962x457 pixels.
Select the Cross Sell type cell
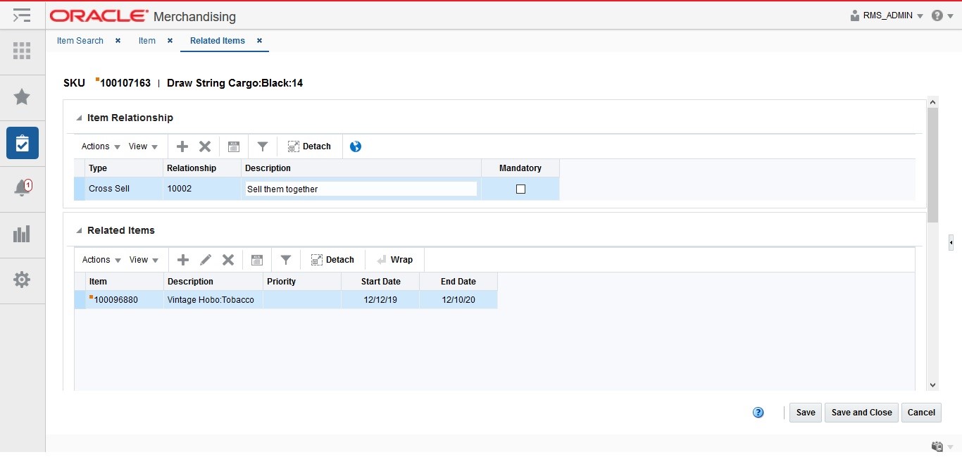click(x=124, y=189)
